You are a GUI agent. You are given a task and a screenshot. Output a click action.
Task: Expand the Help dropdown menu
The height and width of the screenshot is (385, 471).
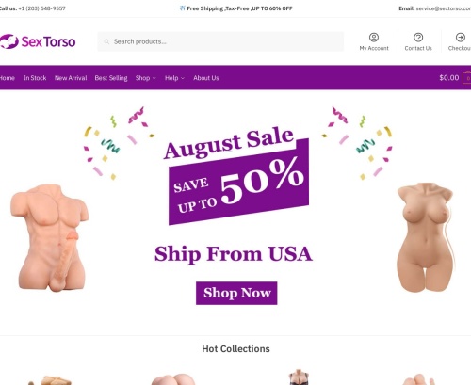point(174,78)
